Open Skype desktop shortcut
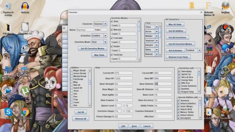Viewport: 235px width, 132px height. tap(8, 113)
